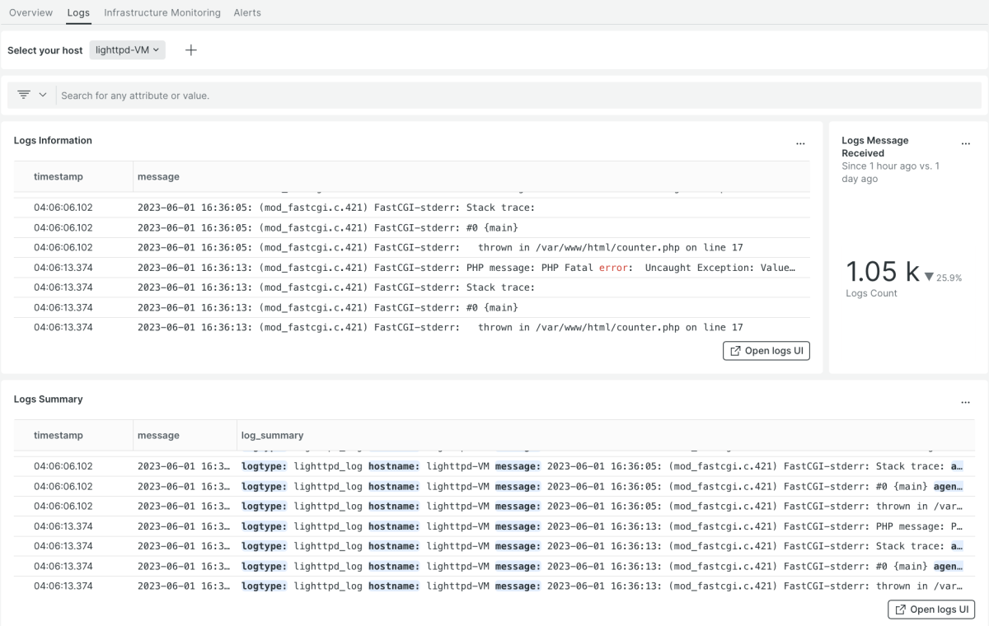Screen dimensions: 989x626
Task: Click Open logs UI in Logs Information
Action: pyautogui.click(x=766, y=351)
